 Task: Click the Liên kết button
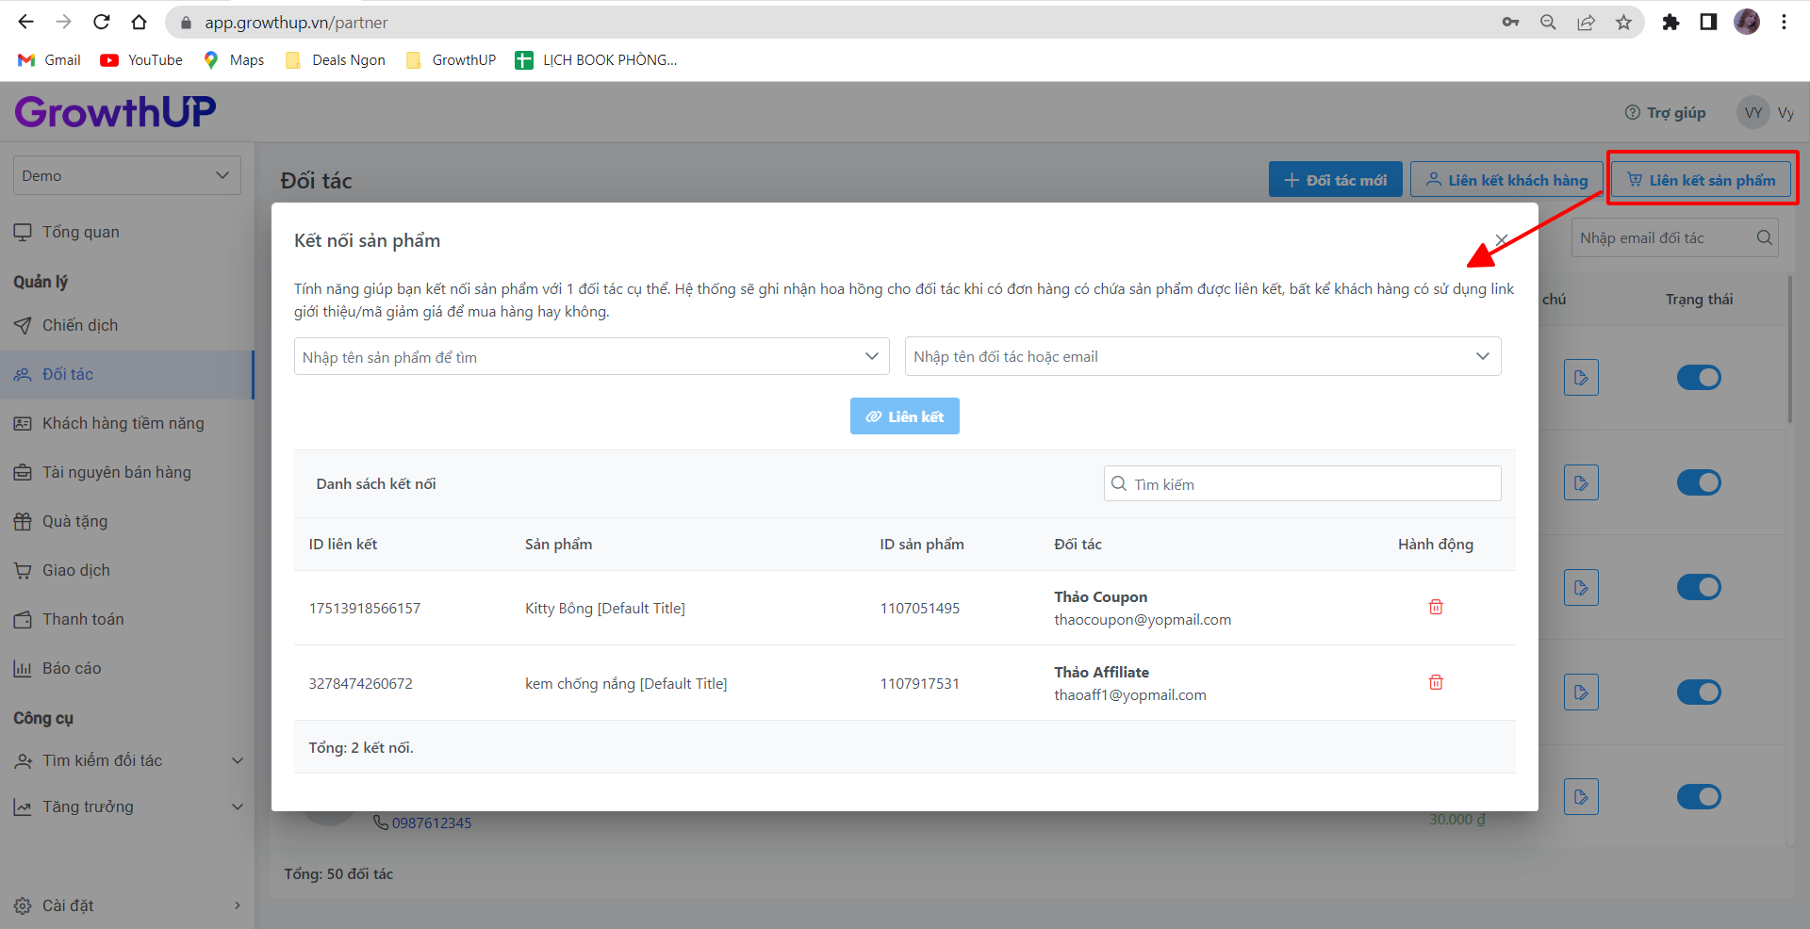(904, 416)
